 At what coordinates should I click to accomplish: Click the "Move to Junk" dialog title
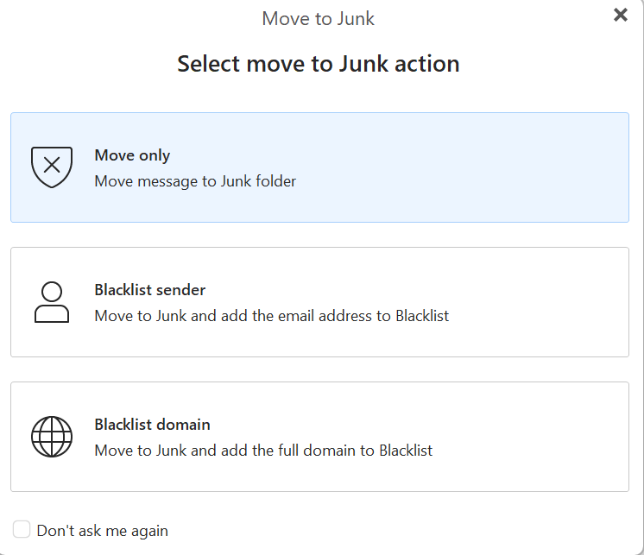pos(318,18)
